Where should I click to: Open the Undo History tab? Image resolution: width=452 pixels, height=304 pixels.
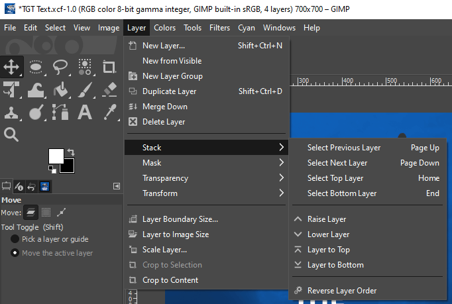coord(31,186)
